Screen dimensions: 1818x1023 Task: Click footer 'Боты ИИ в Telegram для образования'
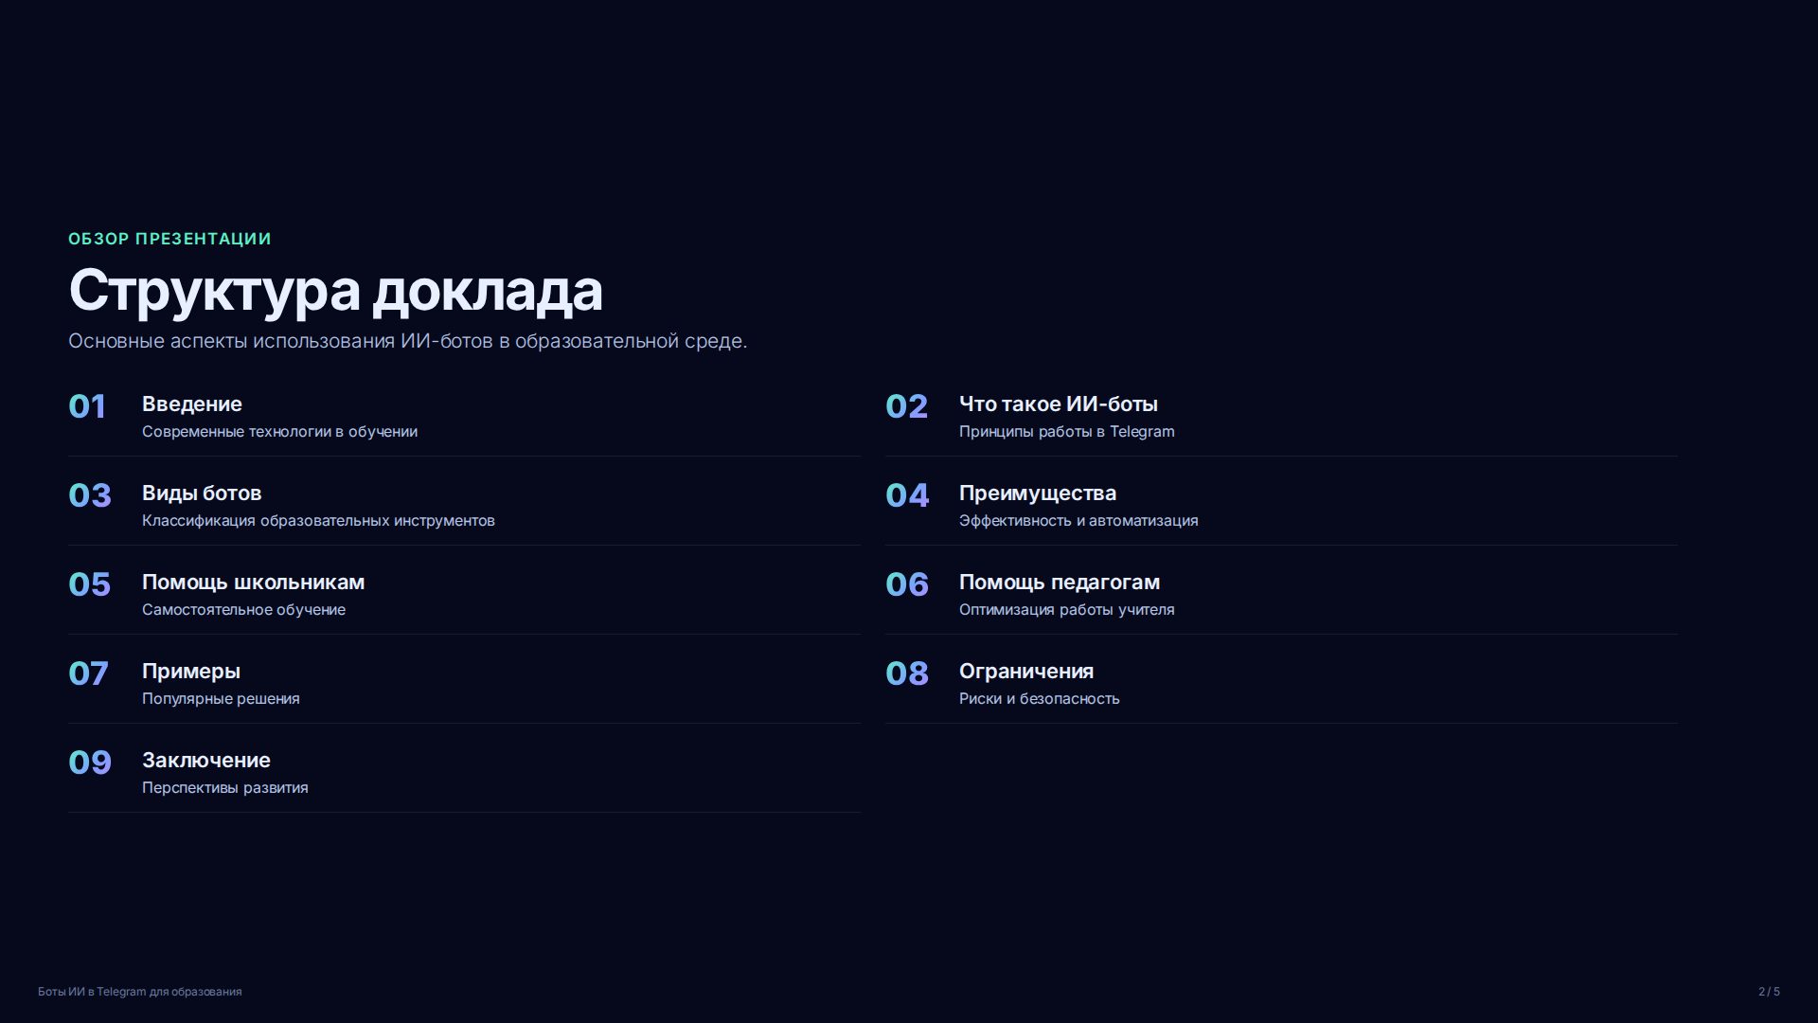point(139,992)
